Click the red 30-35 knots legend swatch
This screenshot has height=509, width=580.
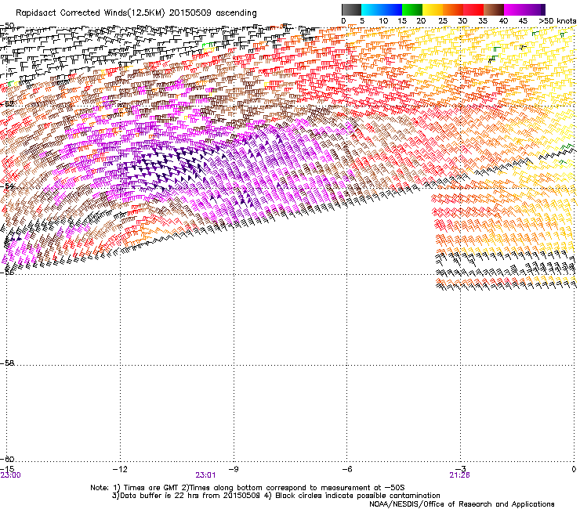tap(473, 9)
